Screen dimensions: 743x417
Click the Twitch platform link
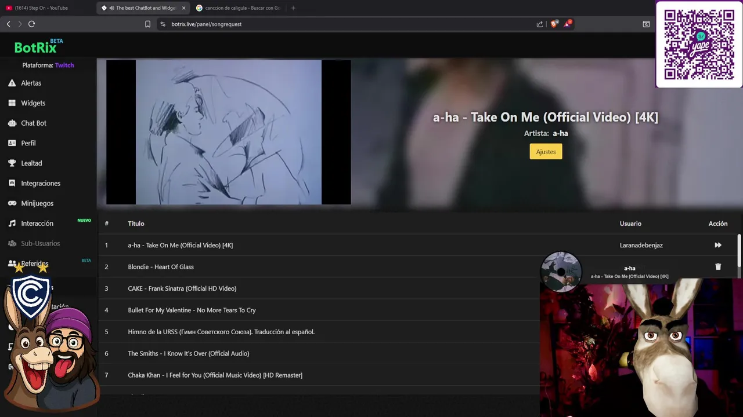click(64, 65)
